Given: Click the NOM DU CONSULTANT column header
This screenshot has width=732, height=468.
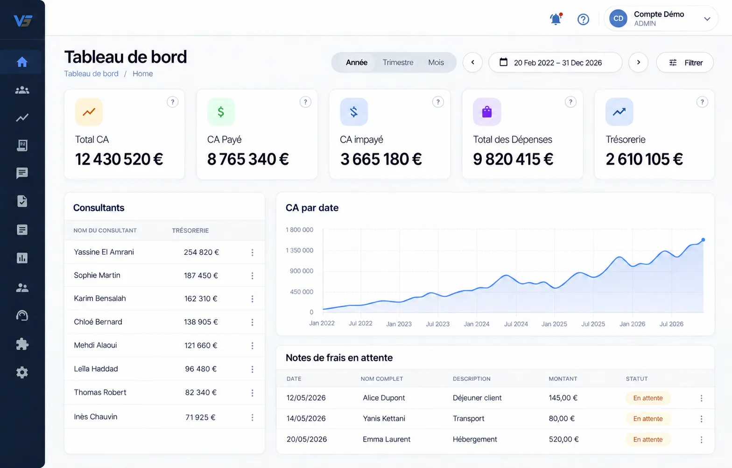Looking at the screenshot, I should pos(105,231).
